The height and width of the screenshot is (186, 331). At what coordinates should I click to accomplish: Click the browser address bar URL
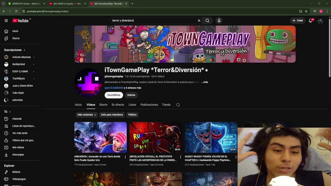pyautogui.click(x=48, y=11)
